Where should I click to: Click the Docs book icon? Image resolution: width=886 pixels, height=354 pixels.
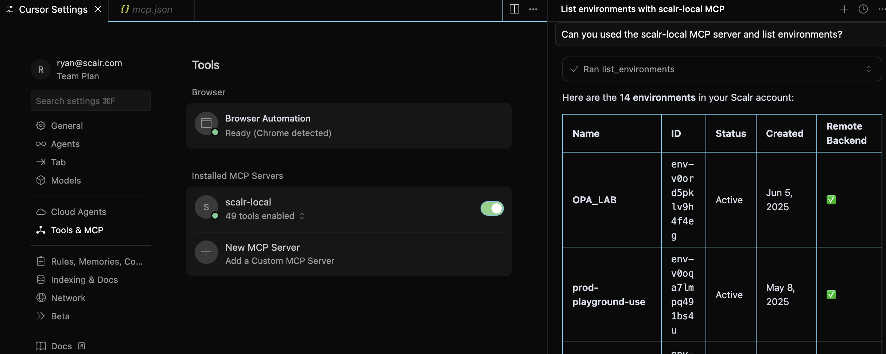[41, 346]
